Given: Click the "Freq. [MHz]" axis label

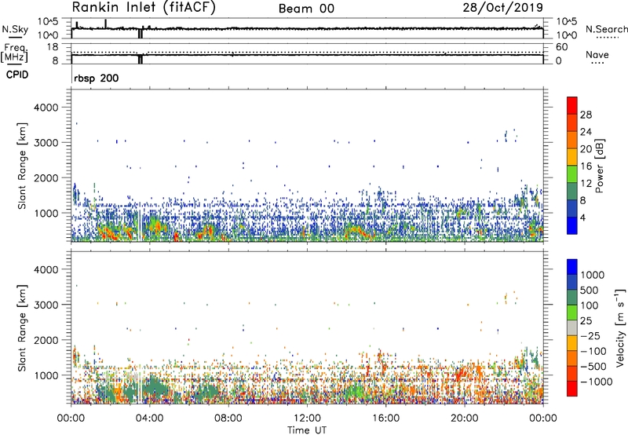Looking at the screenshot, I should (x=14, y=53).
